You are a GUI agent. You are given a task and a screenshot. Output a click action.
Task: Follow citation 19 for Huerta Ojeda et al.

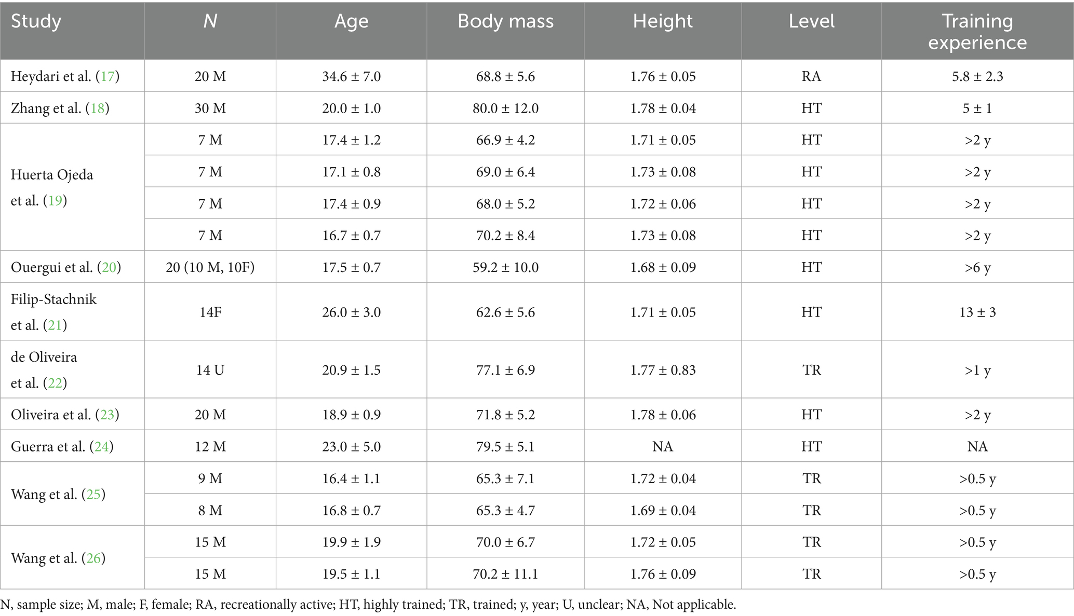(x=56, y=201)
